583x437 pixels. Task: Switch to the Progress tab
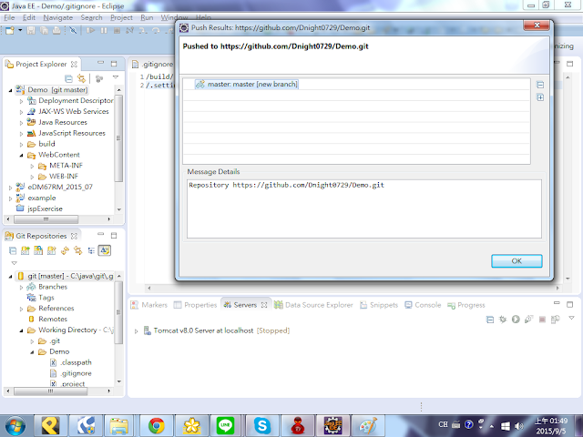(466, 305)
